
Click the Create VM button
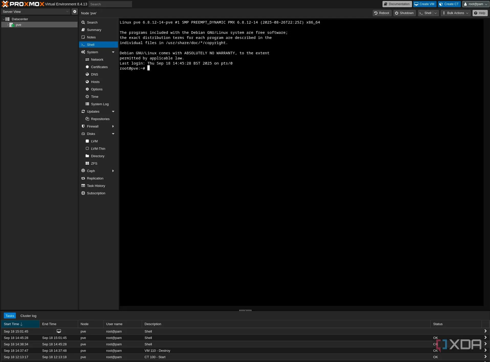tap(424, 4)
